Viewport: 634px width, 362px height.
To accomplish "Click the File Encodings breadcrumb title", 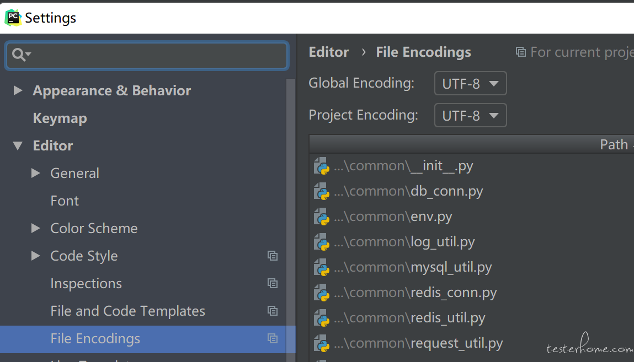I will coord(423,52).
